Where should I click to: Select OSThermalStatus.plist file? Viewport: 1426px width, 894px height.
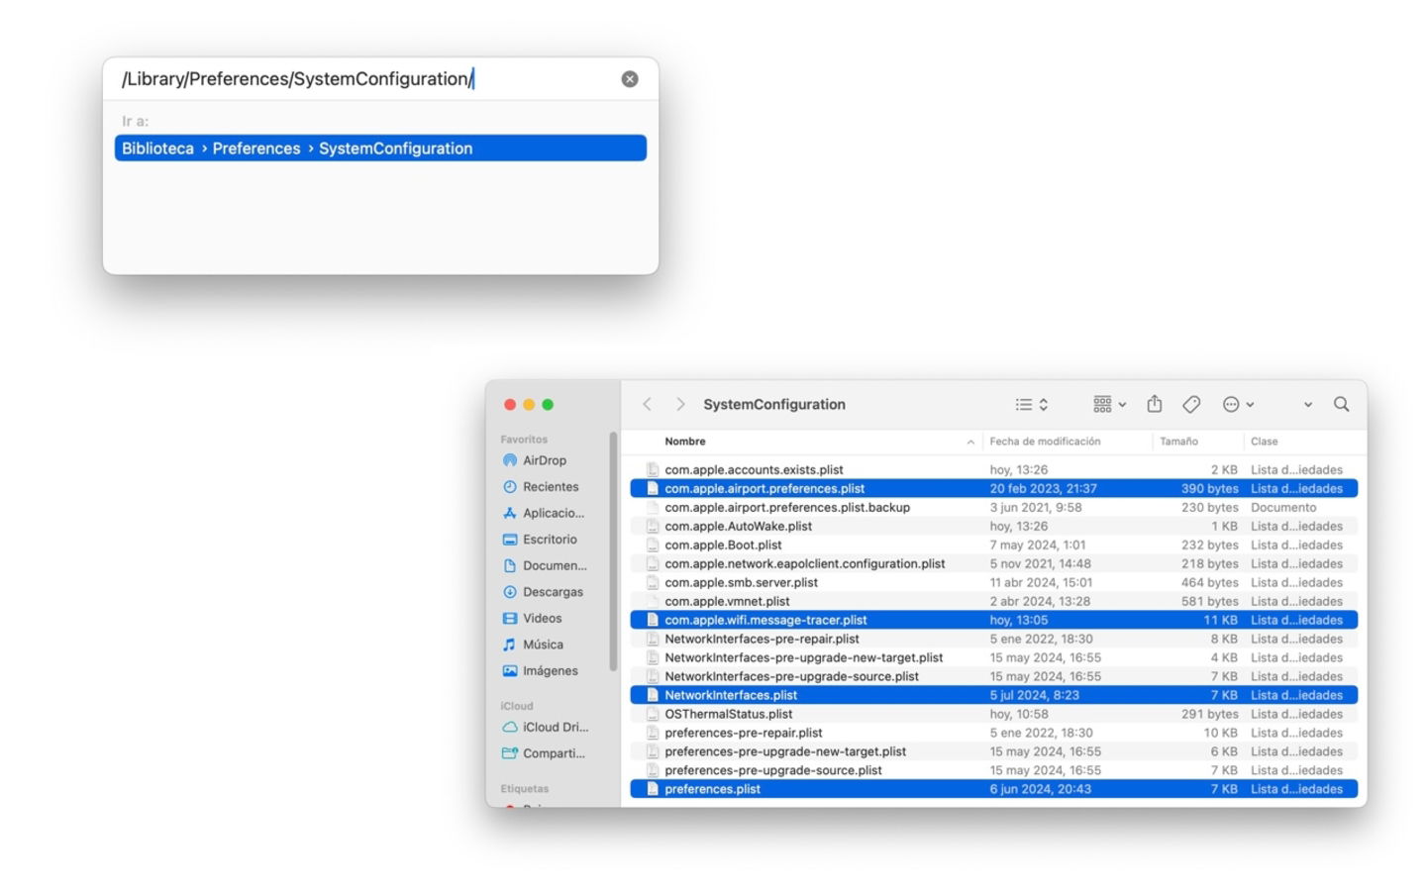993,715
